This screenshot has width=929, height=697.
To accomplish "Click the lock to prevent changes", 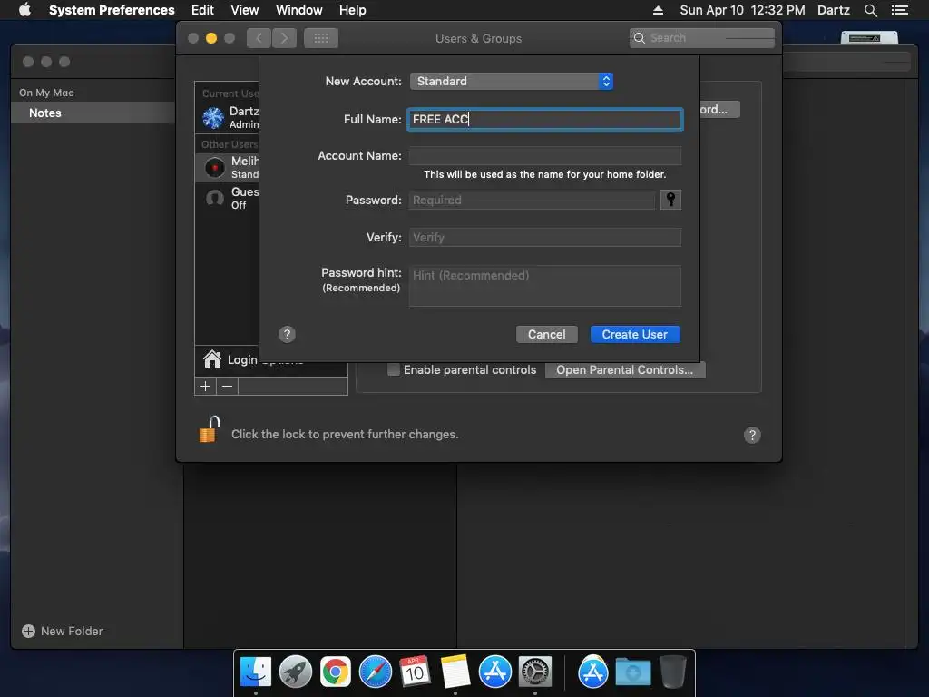I will (x=210, y=429).
